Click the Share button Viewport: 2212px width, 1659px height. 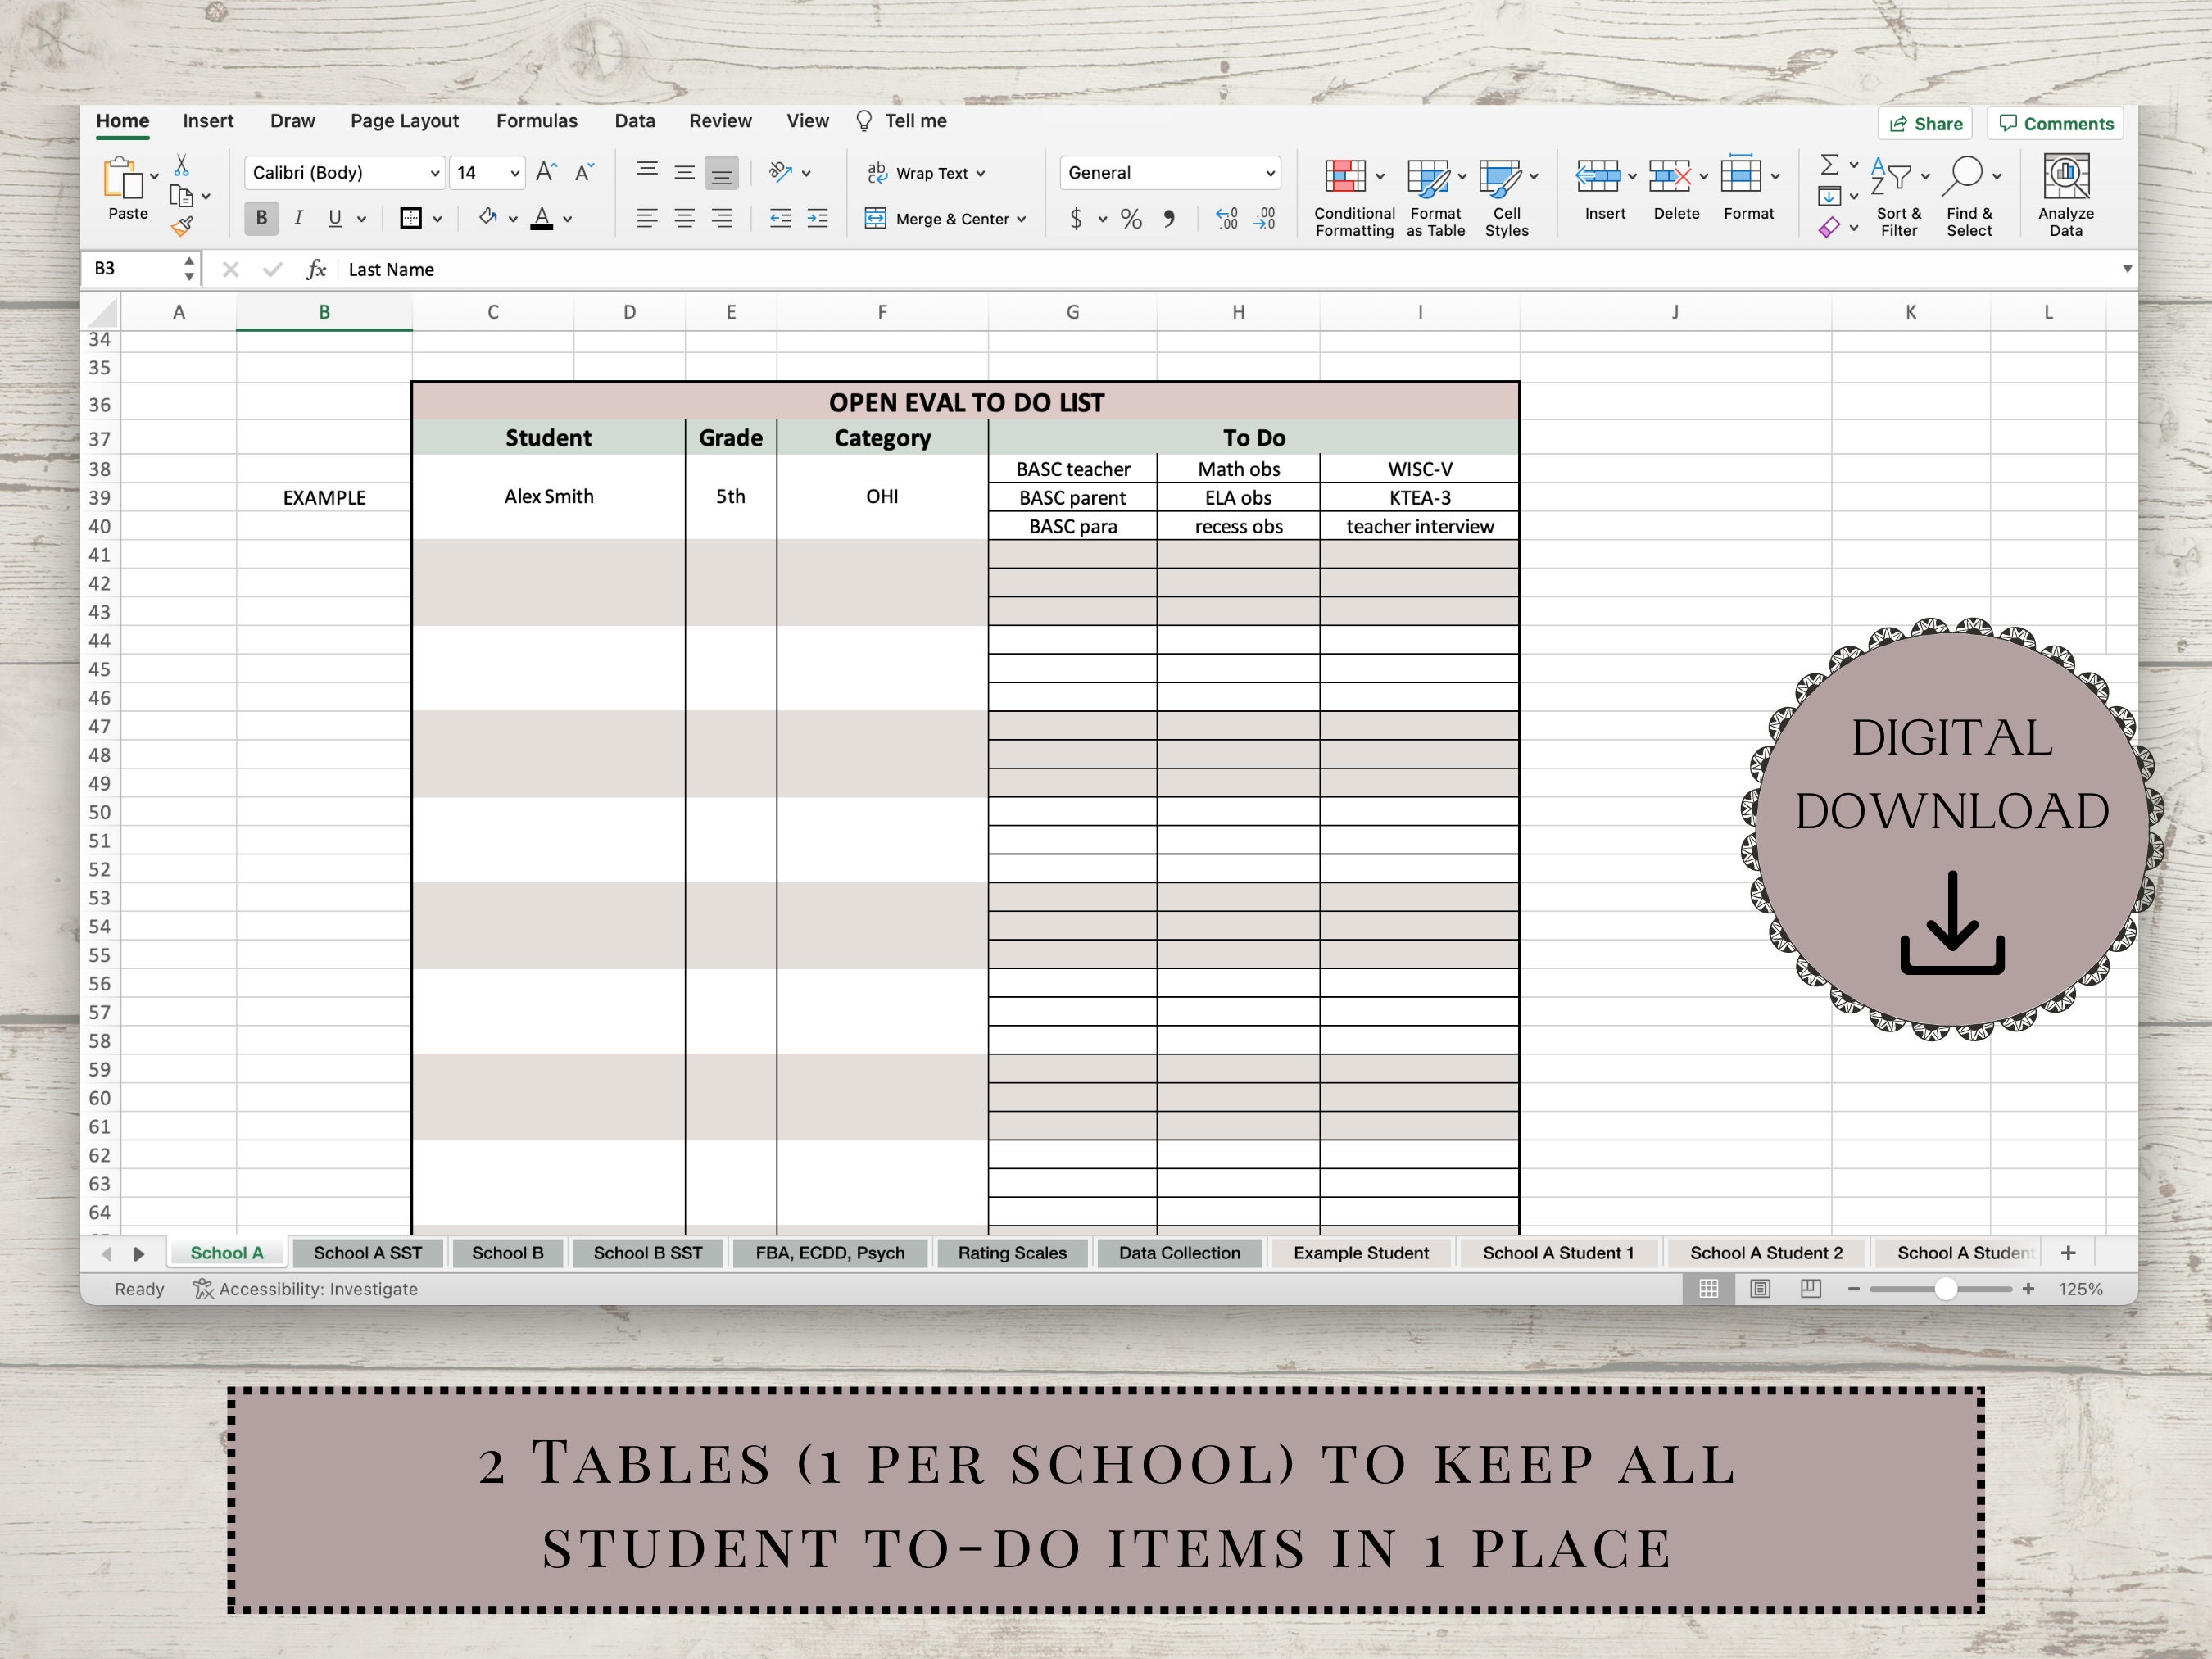[1924, 122]
